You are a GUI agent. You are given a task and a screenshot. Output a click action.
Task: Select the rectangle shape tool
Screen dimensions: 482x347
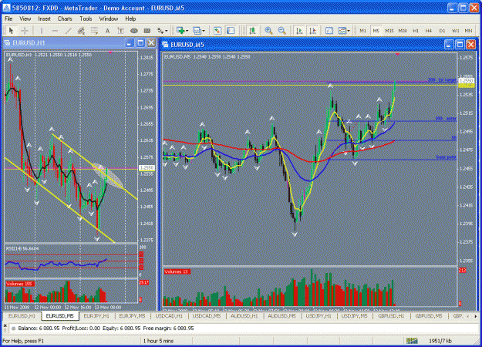(147, 31)
